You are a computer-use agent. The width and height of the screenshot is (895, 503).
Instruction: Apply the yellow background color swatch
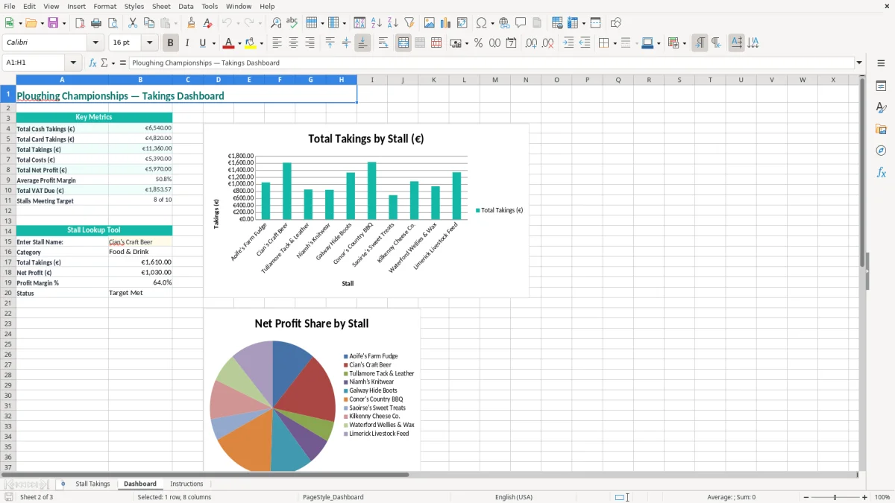(x=251, y=43)
